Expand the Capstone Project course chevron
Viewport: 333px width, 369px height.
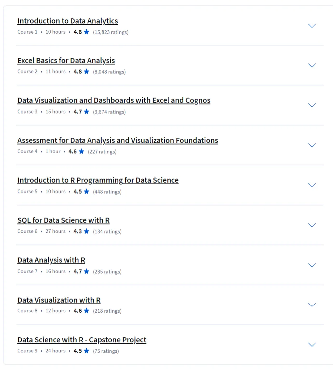click(312, 345)
